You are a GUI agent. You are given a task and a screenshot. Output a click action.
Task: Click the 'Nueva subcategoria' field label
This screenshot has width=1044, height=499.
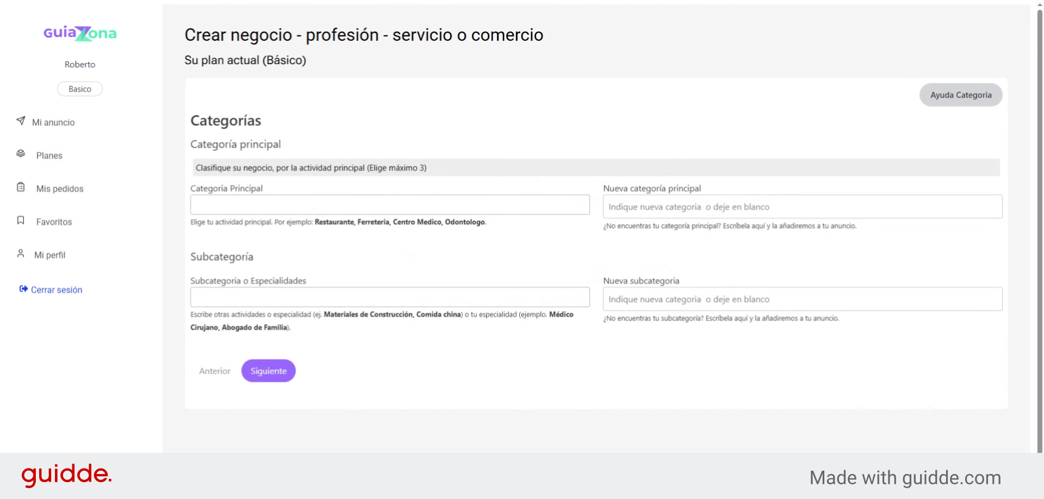coord(641,280)
